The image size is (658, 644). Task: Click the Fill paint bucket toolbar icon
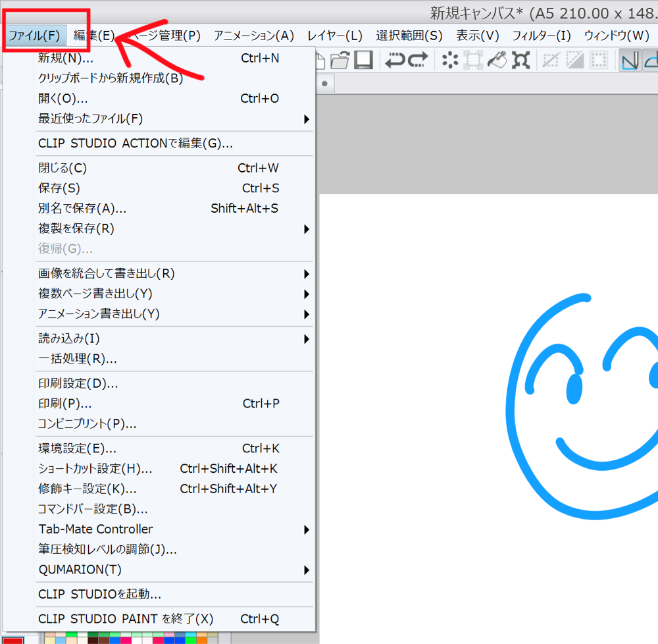click(x=497, y=60)
